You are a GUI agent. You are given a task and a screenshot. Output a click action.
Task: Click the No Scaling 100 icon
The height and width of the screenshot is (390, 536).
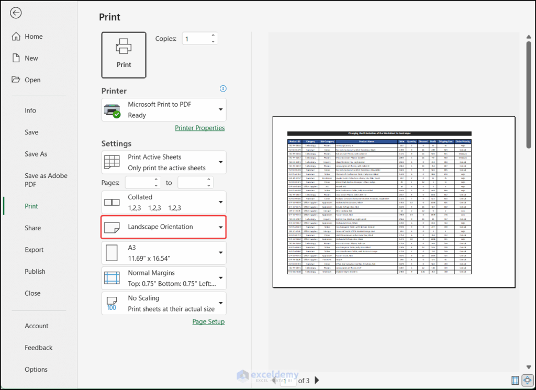[112, 304]
